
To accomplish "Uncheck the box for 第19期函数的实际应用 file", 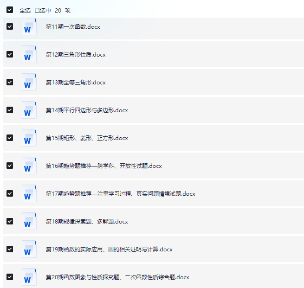I will 10,249.
